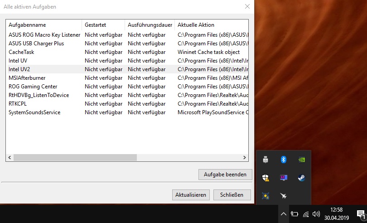Select the CacheTask row

[127, 52]
